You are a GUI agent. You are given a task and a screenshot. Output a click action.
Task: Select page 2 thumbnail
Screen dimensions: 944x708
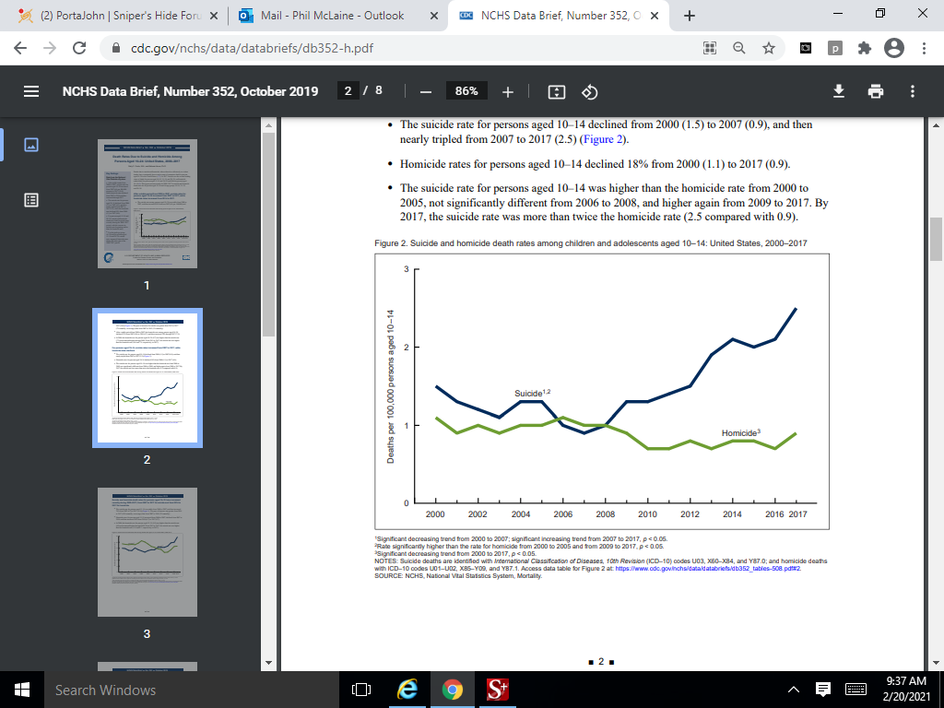(147, 378)
